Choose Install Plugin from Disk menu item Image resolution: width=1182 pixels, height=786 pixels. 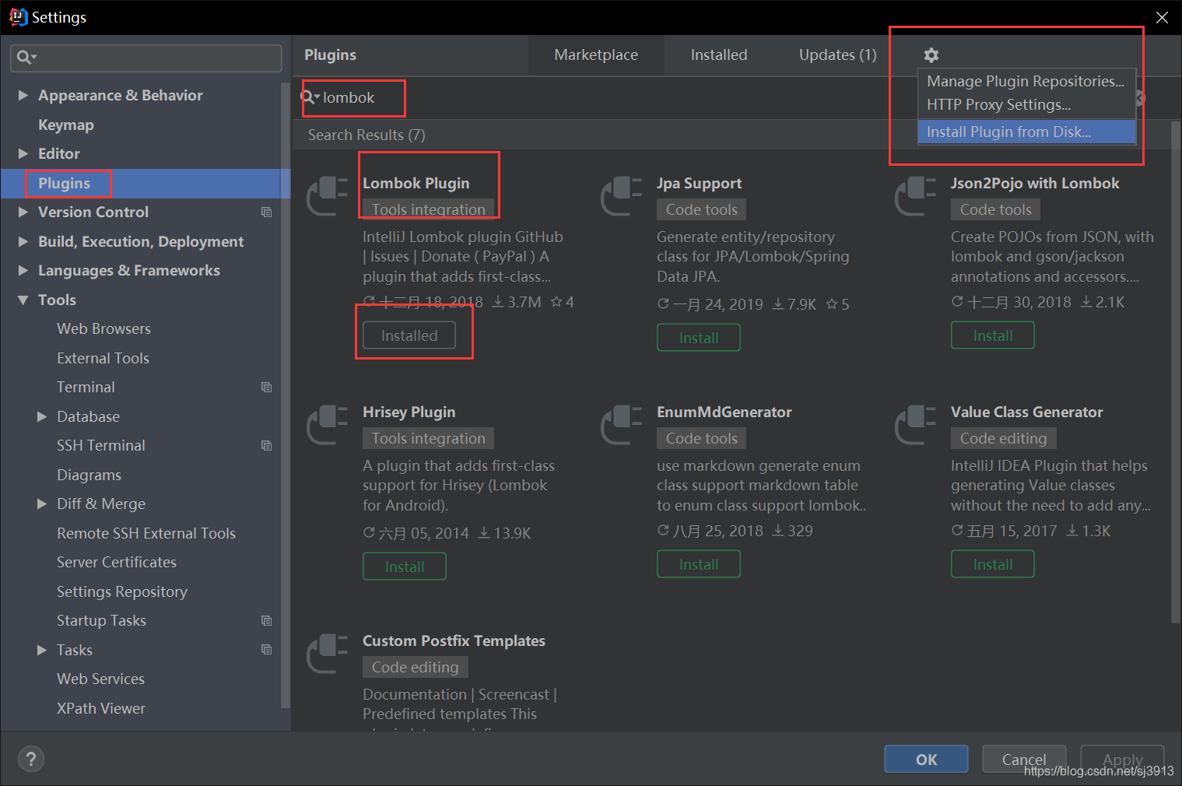pos(1026,132)
